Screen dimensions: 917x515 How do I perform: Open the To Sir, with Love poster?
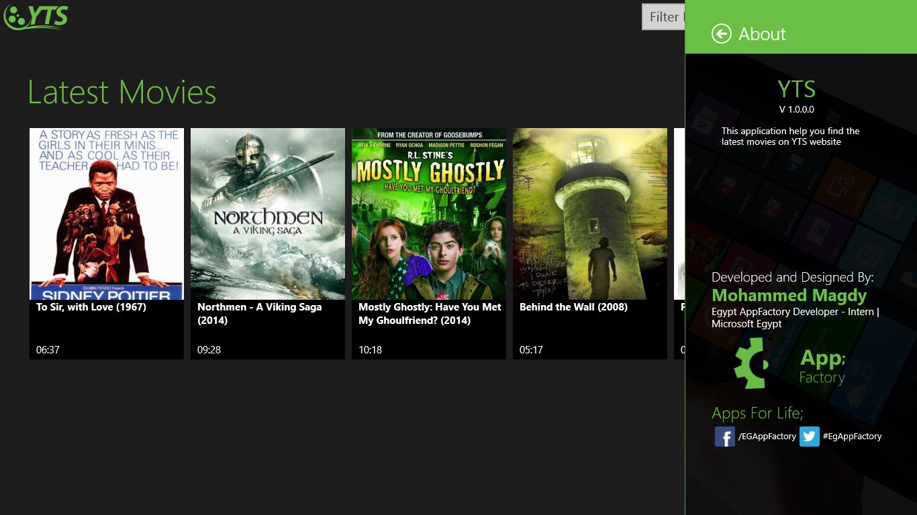pos(107,214)
